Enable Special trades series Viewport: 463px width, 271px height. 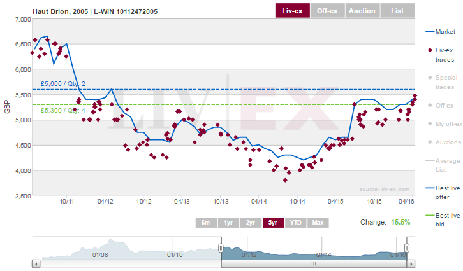[x=443, y=82]
